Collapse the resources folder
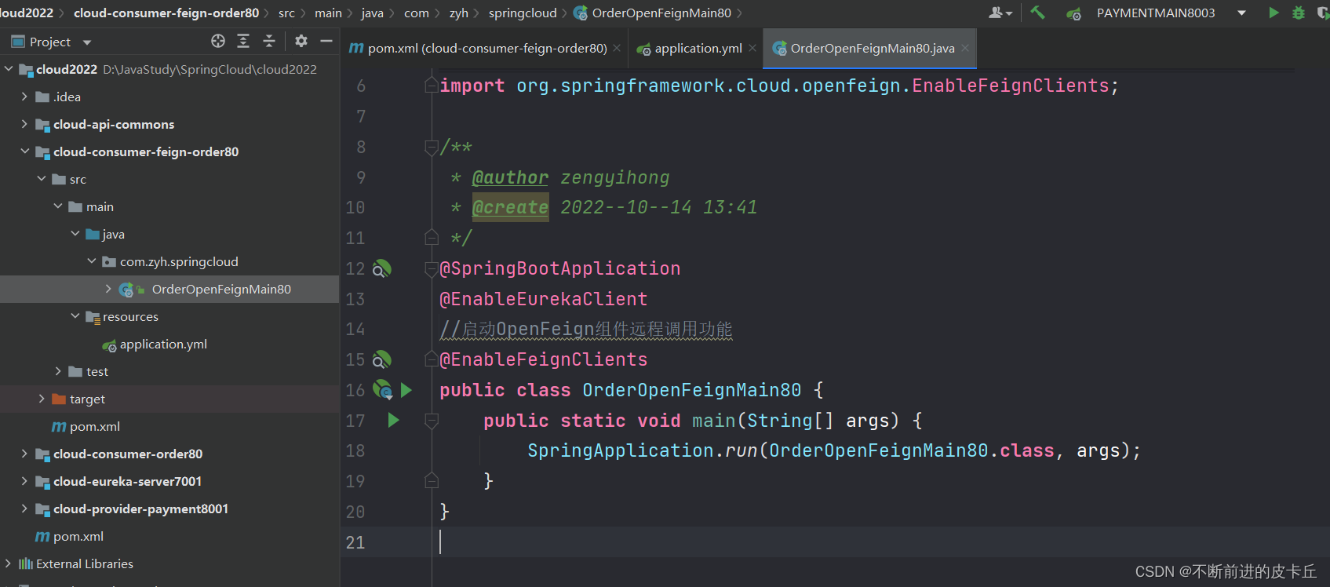1330x587 pixels. coord(75,316)
